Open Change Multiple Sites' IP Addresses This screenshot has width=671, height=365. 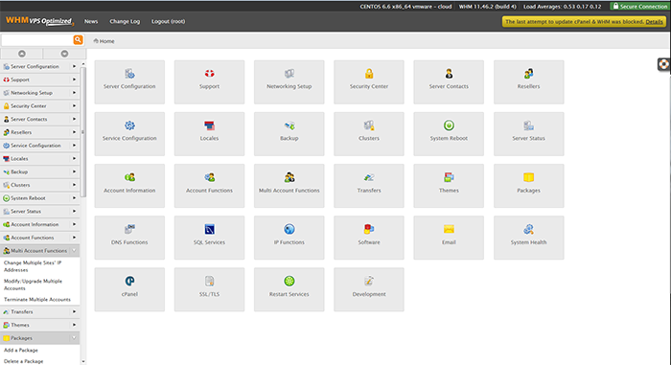33,266
